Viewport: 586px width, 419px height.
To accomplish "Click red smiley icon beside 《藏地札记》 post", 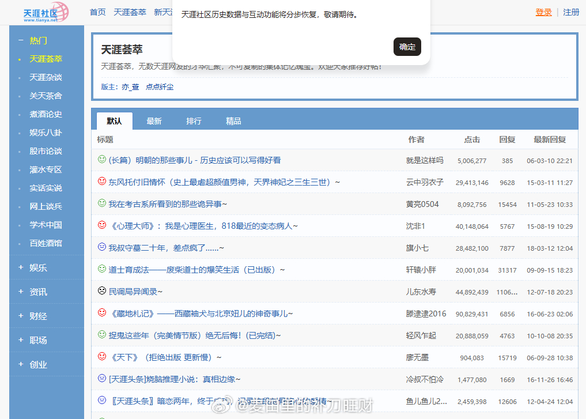I will click(102, 312).
